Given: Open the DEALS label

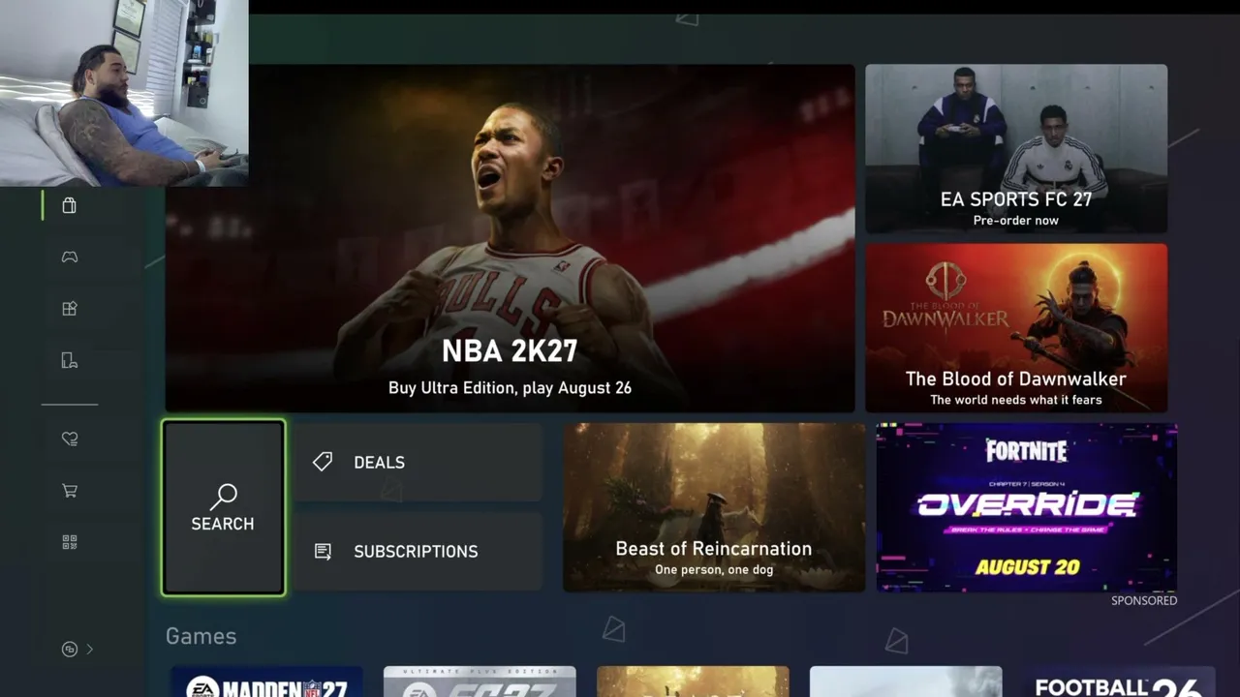Looking at the screenshot, I should (380, 463).
